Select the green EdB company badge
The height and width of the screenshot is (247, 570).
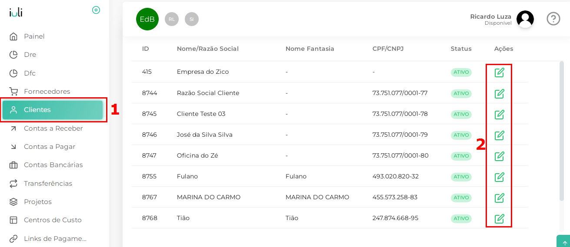click(x=147, y=19)
